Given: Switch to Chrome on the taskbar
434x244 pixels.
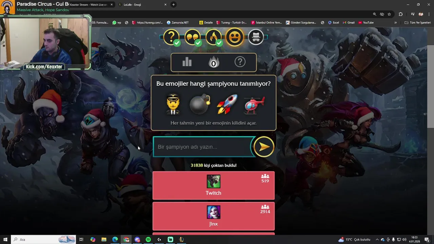Looking at the screenshot, I should coord(126,240).
